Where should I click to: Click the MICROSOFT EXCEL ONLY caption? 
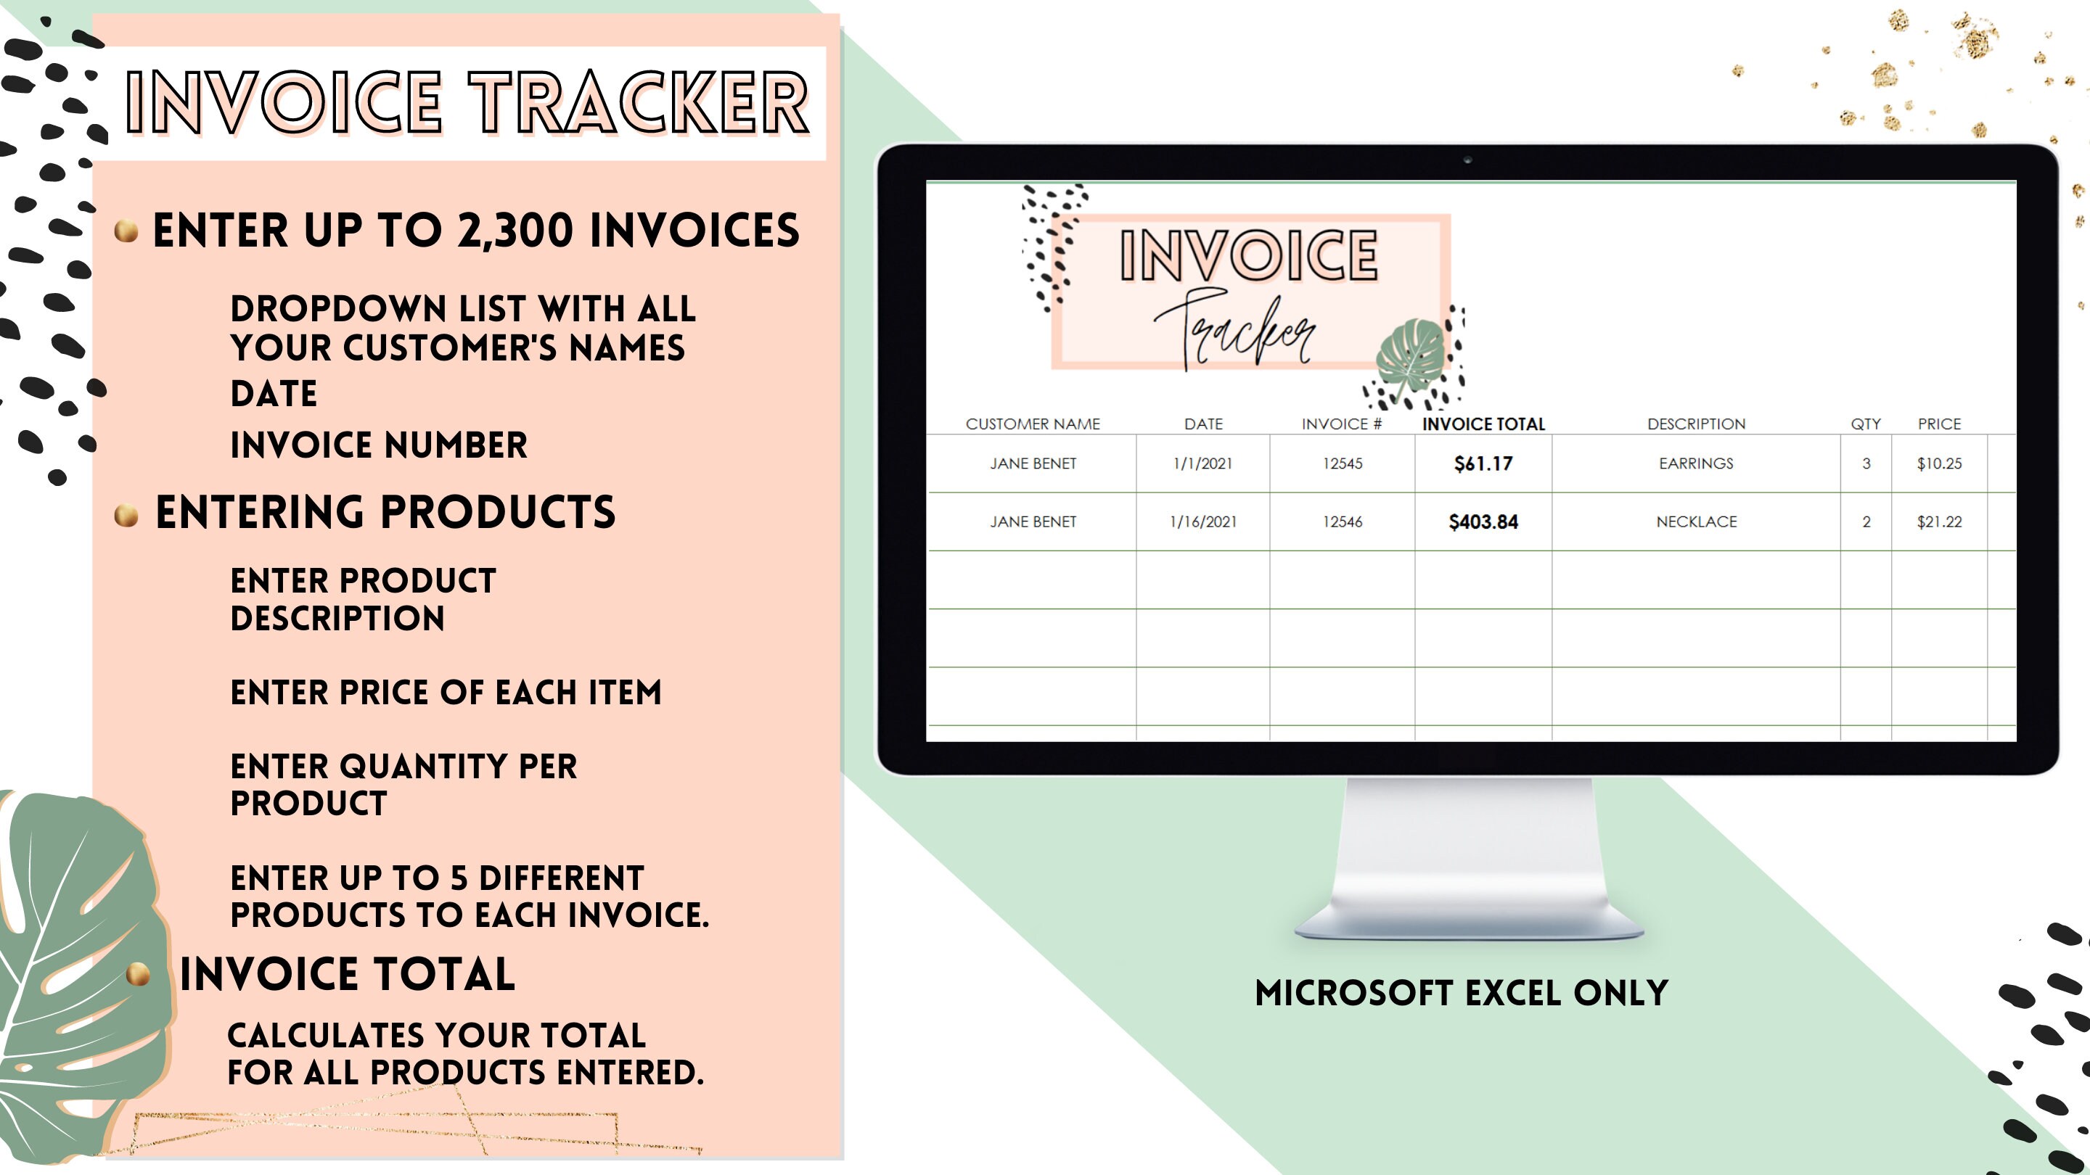click(x=1462, y=994)
